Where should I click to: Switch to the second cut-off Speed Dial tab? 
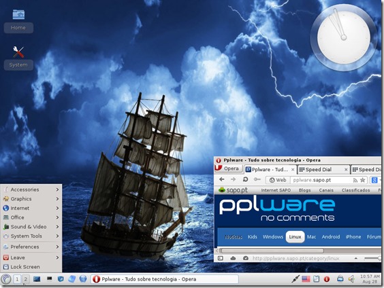click(366, 170)
